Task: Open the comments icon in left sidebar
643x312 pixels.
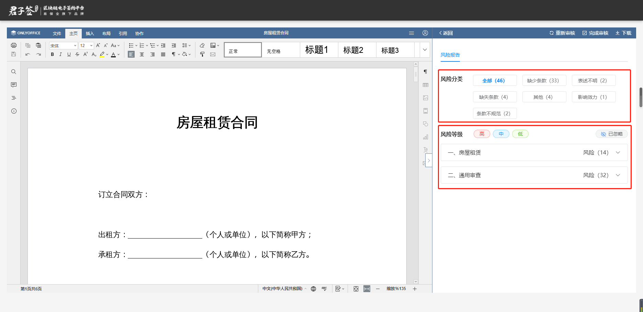Action: 14,85
